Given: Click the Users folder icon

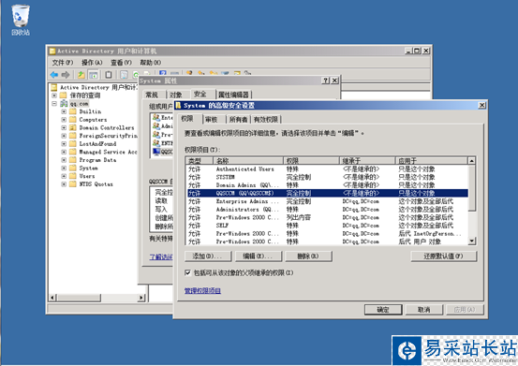Looking at the screenshot, I should (73, 176).
